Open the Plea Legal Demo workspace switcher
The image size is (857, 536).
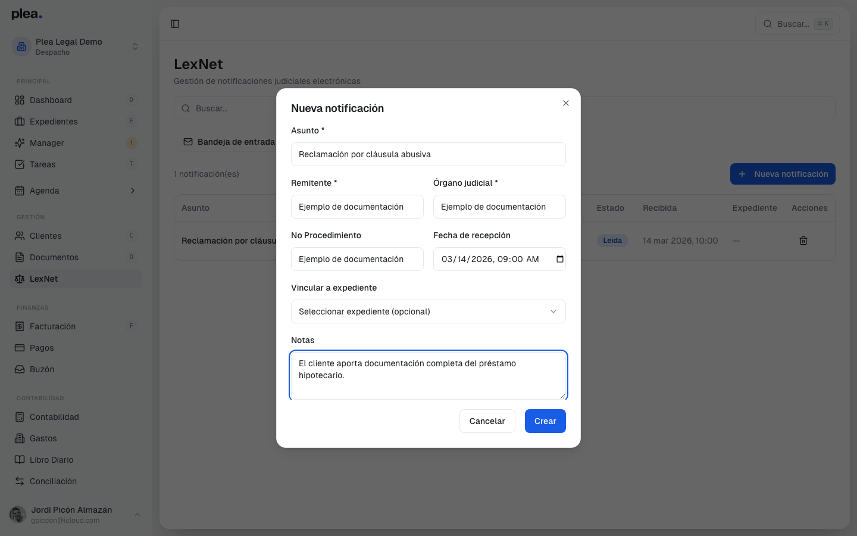point(76,46)
